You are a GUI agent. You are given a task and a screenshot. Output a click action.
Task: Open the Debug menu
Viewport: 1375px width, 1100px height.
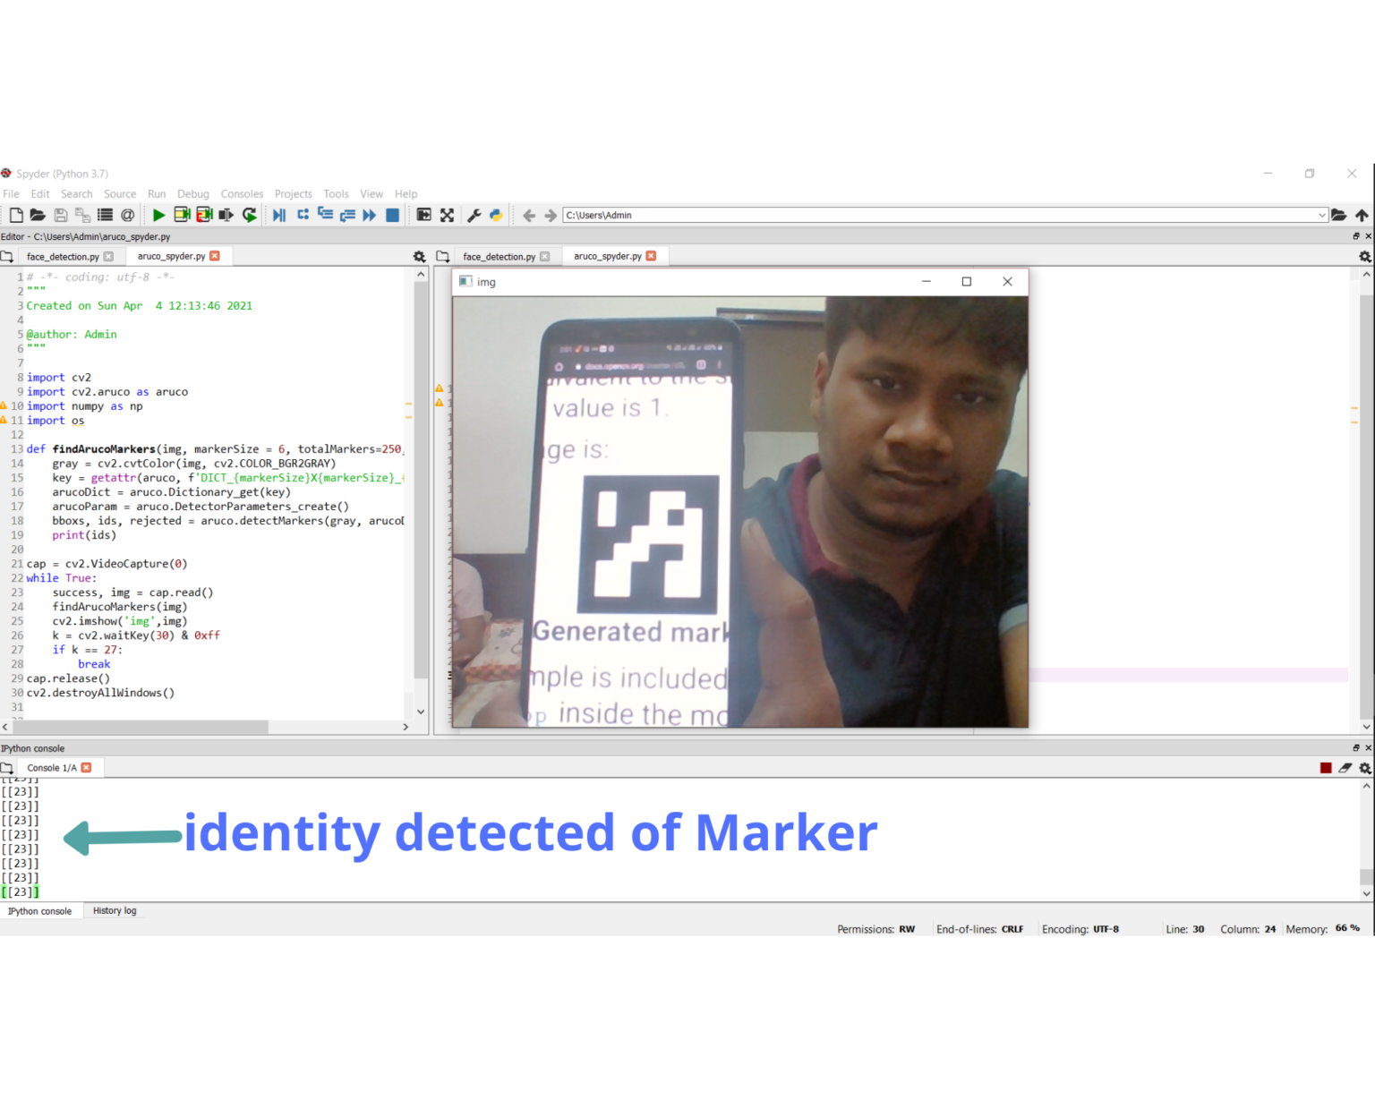tap(193, 193)
